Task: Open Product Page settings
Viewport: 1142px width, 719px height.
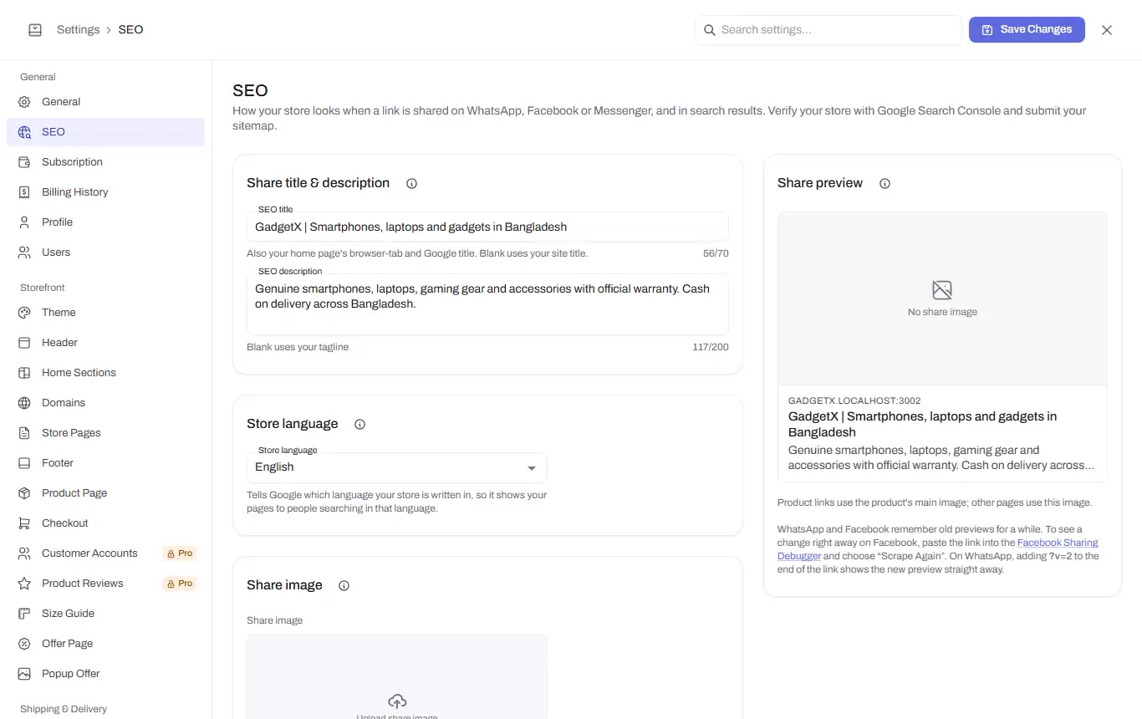Action: point(105,493)
